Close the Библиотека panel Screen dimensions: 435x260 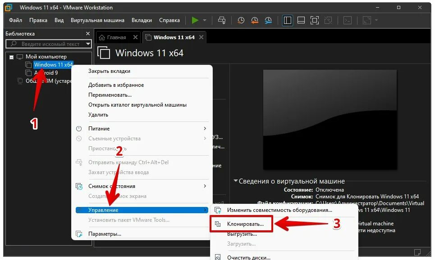(x=88, y=33)
